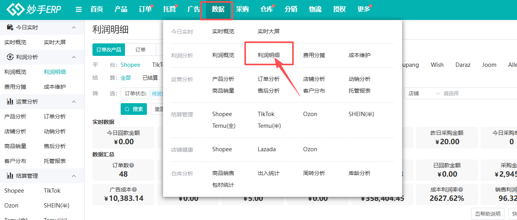
Task: Select 已结算 settlement filter
Action: (150, 78)
